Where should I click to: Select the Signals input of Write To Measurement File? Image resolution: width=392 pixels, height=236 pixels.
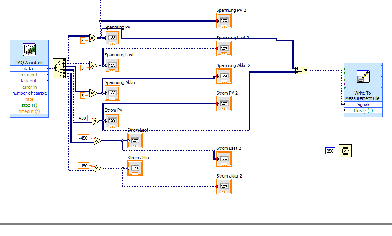(x=363, y=104)
